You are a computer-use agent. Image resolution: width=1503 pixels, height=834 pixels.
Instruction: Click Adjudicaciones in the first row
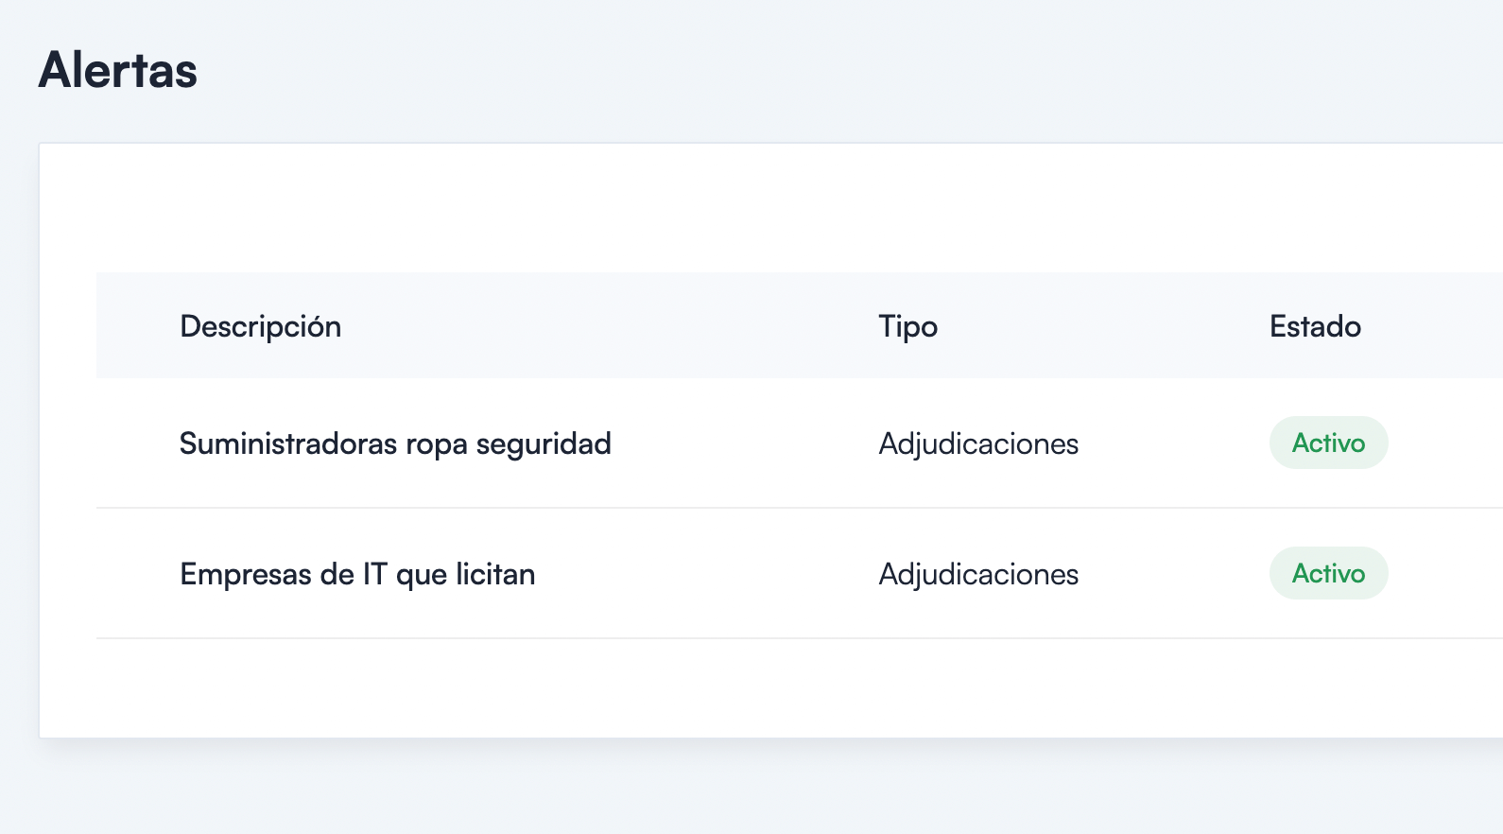click(x=978, y=443)
